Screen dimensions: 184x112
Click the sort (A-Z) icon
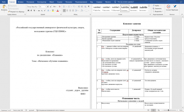pos(85,7)
